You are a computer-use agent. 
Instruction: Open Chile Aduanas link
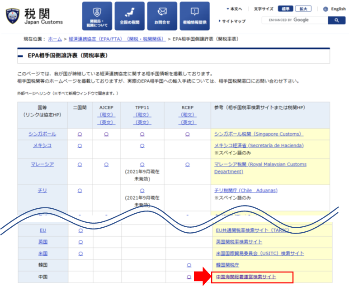(x=246, y=190)
